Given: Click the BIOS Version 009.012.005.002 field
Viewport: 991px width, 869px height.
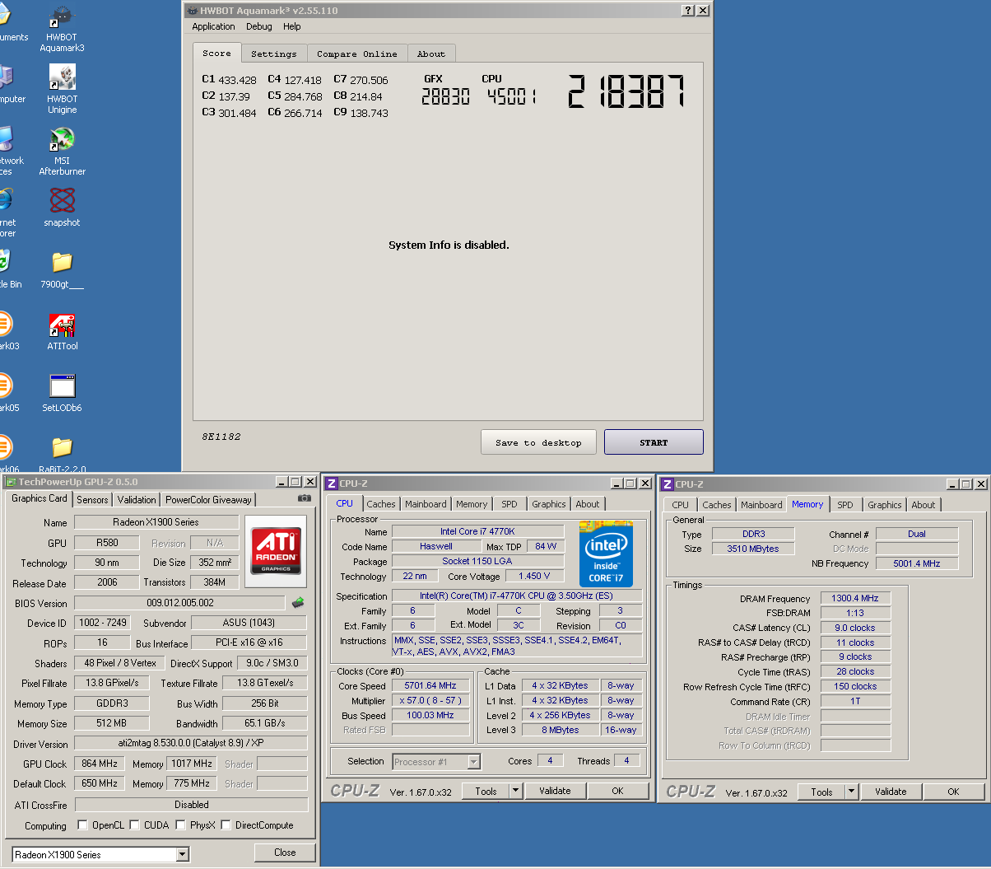Looking at the screenshot, I should pyautogui.click(x=179, y=603).
